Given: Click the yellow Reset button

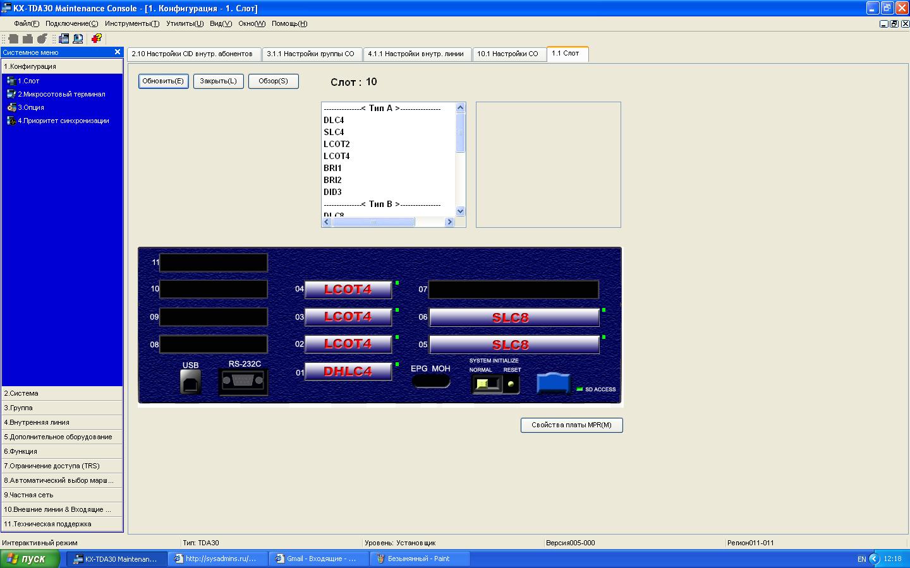Looking at the screenshot, I should point(511,384).
